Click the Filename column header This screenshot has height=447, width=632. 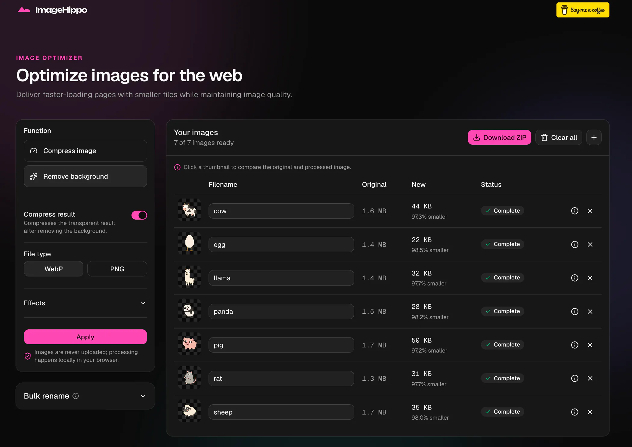[223, 185]
